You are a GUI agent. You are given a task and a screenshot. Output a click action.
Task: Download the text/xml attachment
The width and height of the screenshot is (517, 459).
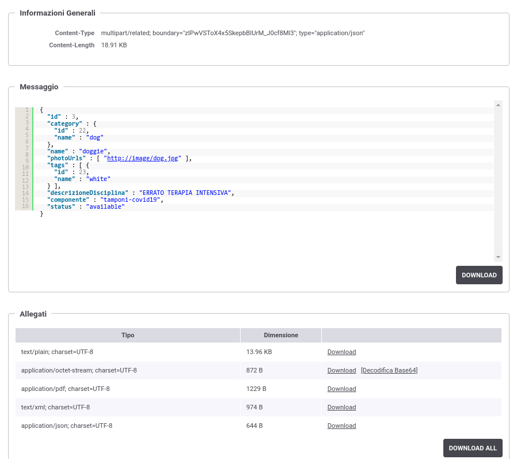click(341, 408)
